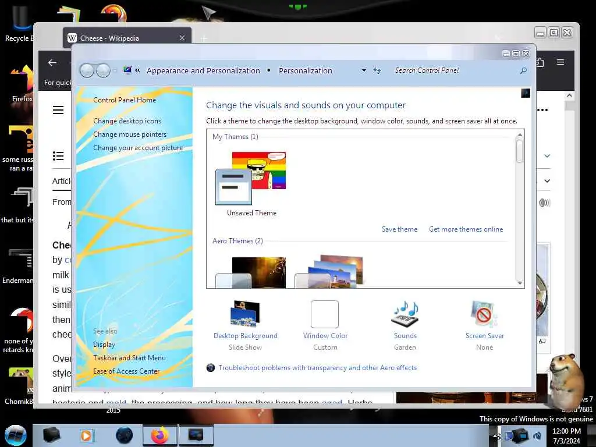Click the Firefox page scroll up arrow

tap(569, 96)
